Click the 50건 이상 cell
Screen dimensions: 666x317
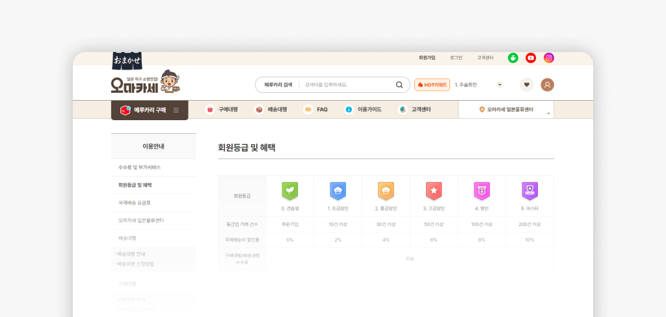click(x=434, y=224)
